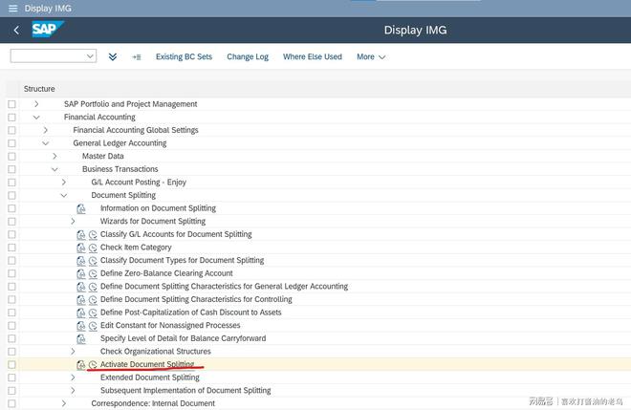The height and width of the screenshot is (410, 631).
Task: Expand Subsequent Implementation of Document Splitting node
Action: [73, 390]
